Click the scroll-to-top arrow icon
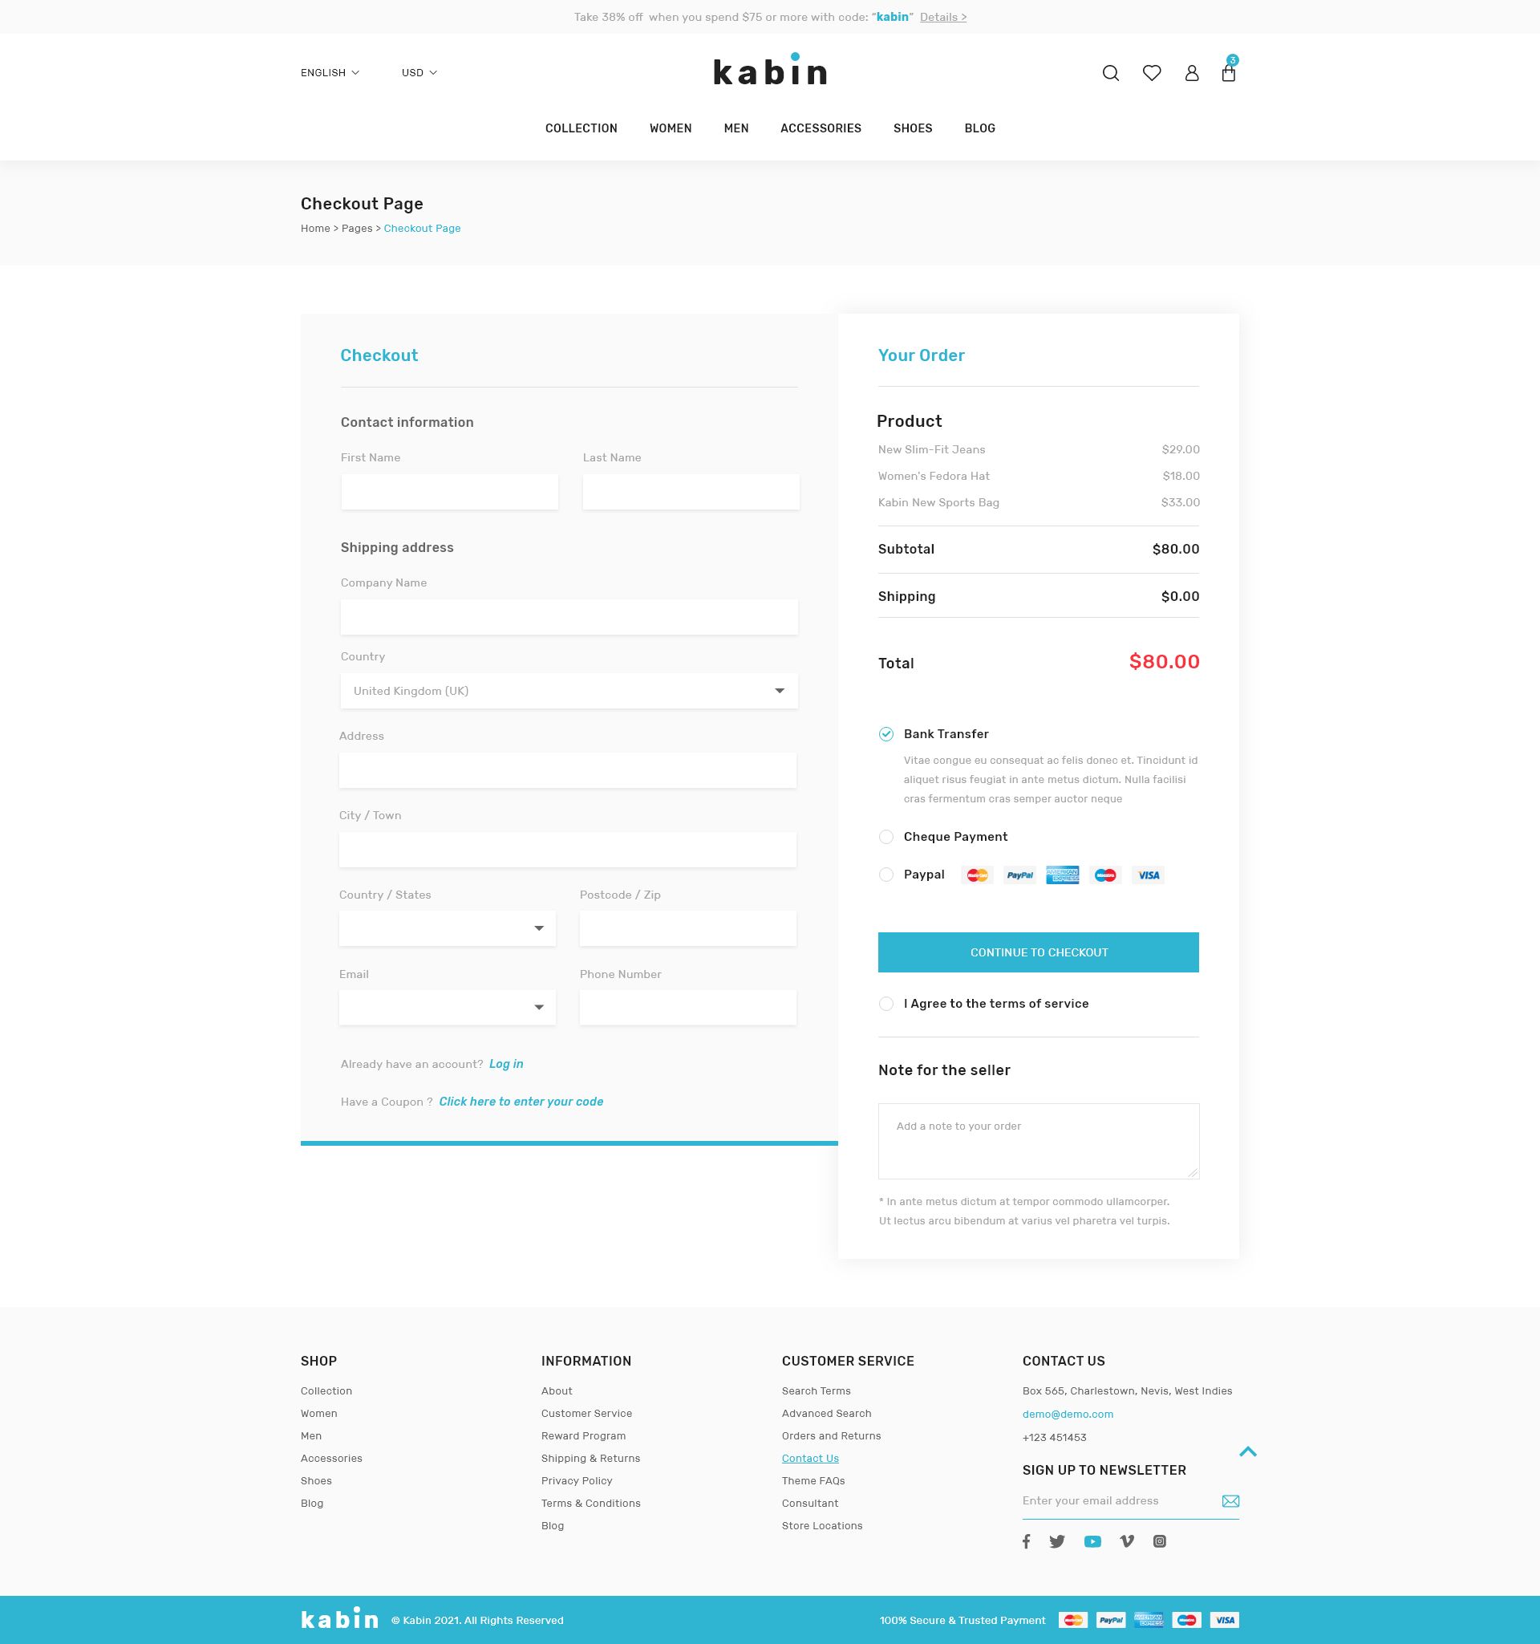 pos(1247,1451)
